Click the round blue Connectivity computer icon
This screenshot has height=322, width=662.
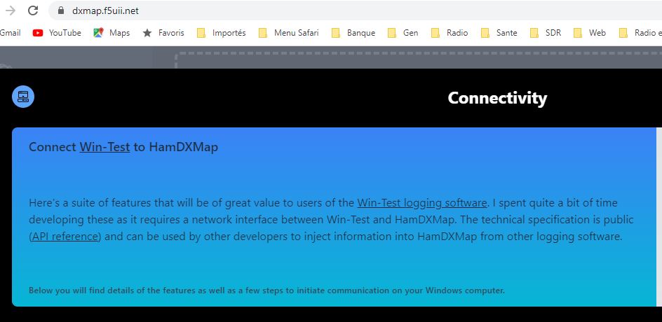tap(23, 97)
